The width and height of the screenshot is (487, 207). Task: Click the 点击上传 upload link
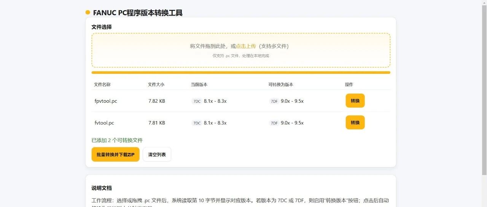pyautogui.click(x=246, y=46)
